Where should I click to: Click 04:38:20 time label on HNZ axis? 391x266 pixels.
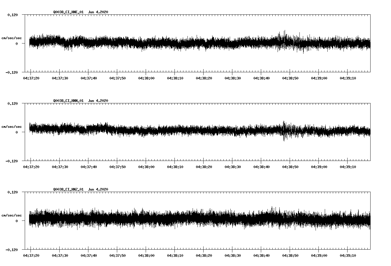204,255
